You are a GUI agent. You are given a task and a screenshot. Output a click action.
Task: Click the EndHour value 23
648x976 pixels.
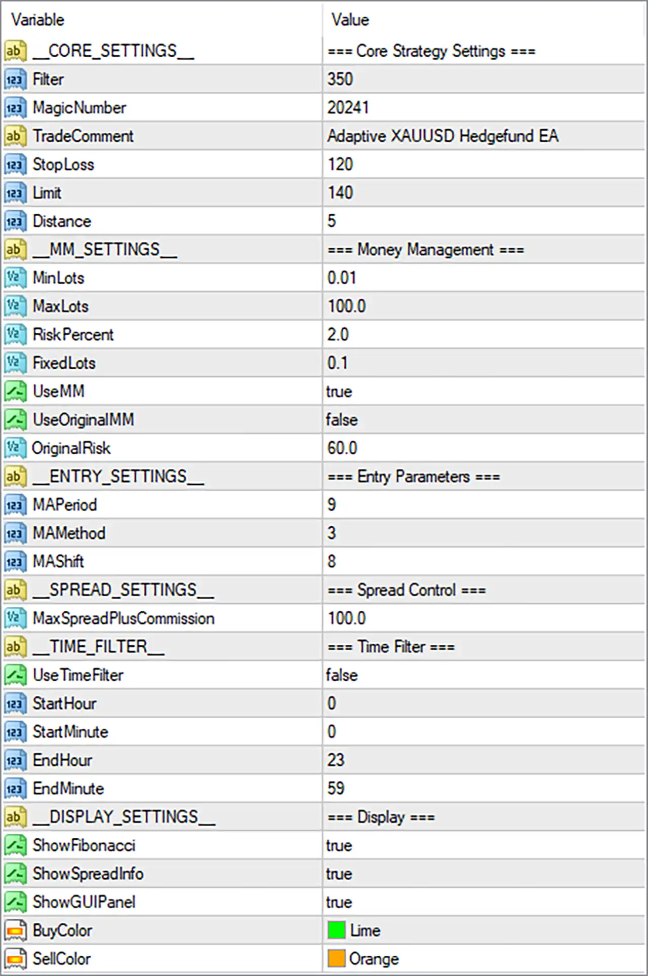click(336, 760)
